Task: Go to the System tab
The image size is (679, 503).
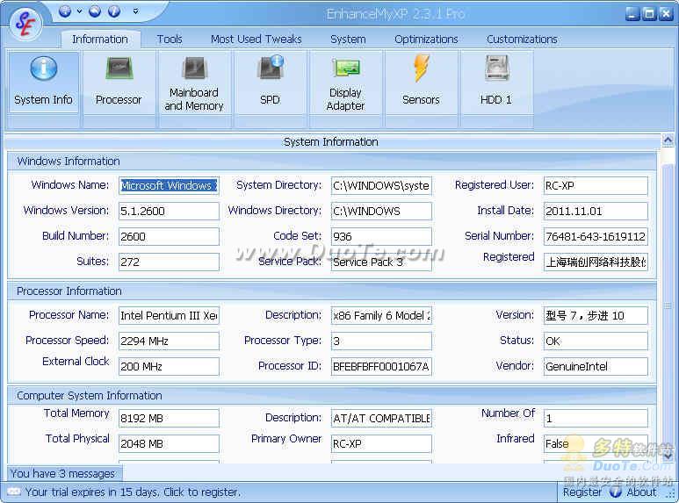Action: click(348, 40)
